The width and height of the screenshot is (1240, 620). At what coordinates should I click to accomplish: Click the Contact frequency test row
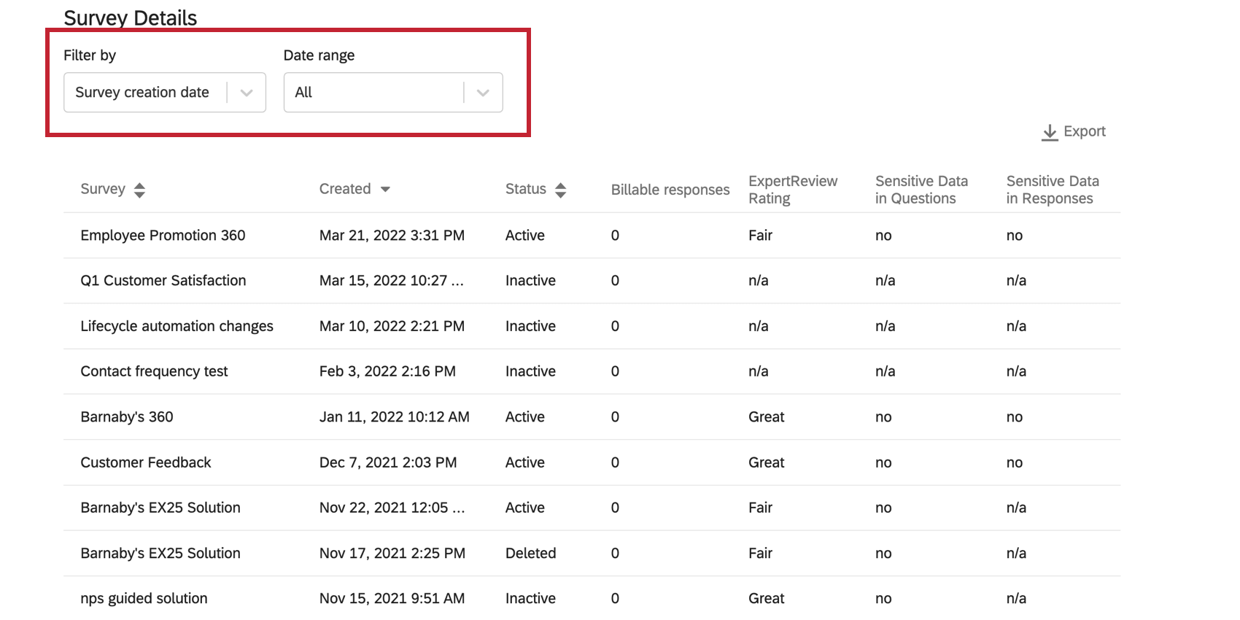pos(154,371)
